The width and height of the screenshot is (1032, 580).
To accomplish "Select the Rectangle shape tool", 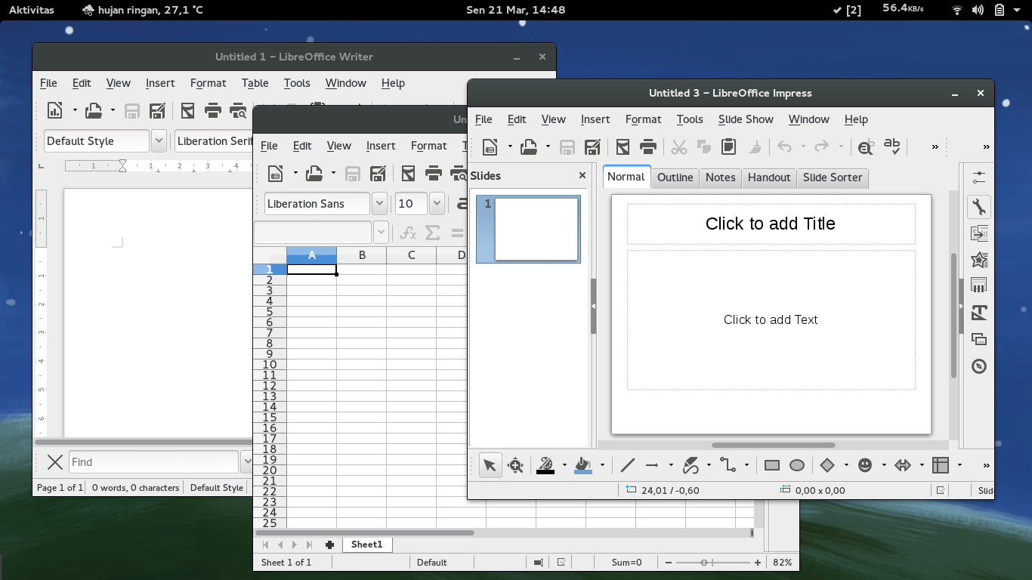I will (771, 465).
